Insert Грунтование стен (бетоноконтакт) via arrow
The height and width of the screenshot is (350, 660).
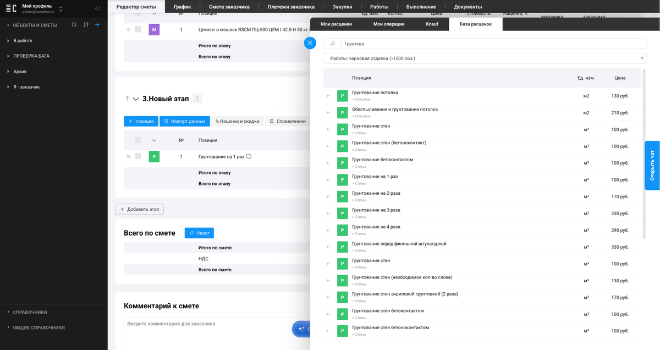(x=328, y=146)
